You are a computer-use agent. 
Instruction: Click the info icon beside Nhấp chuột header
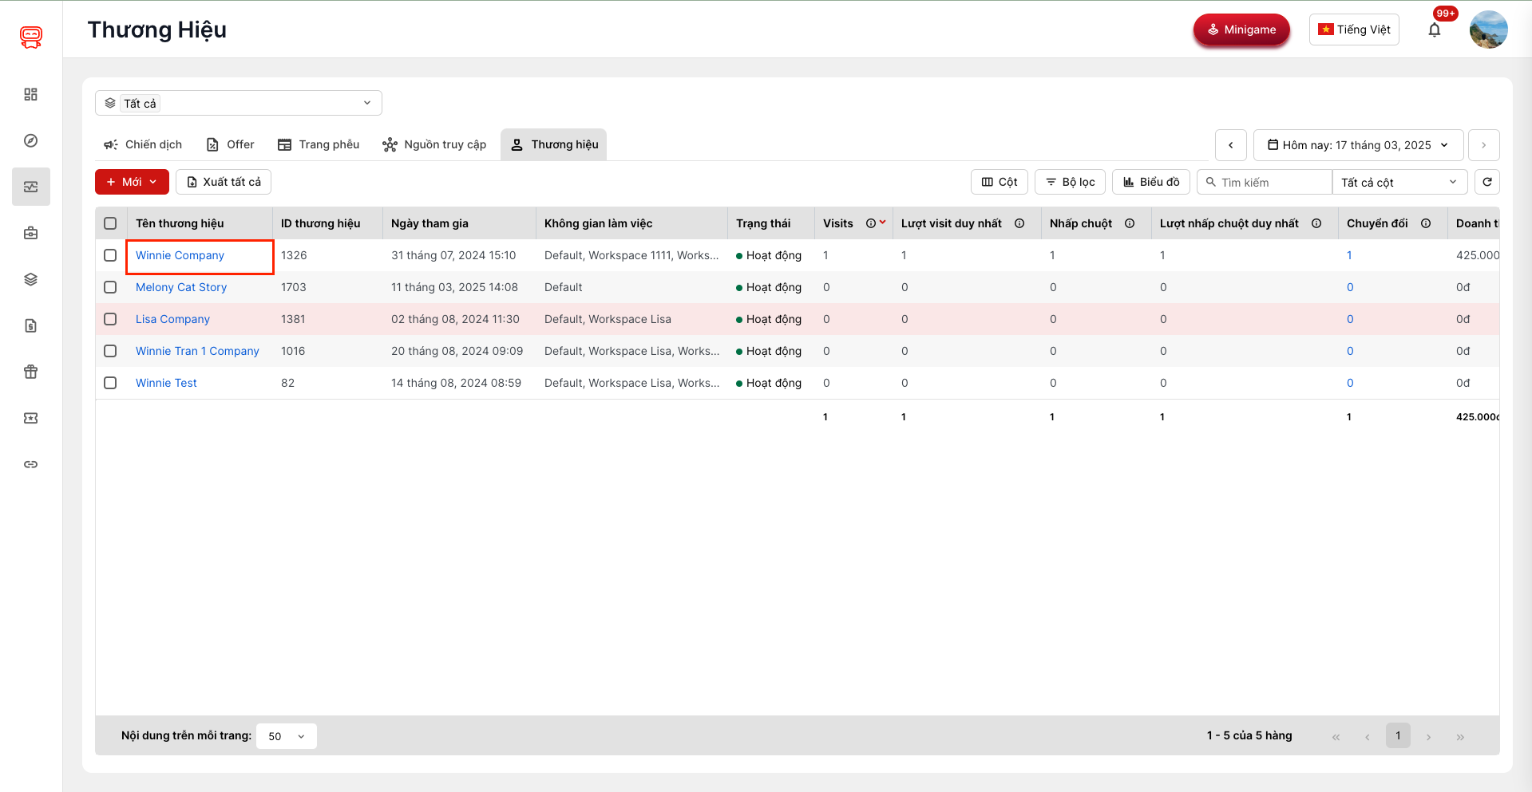1130,223
